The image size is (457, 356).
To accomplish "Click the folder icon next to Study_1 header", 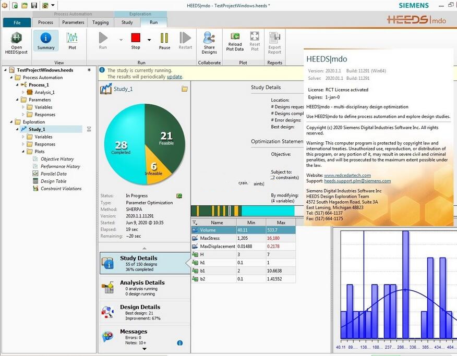I will click(x=185, y=89).
